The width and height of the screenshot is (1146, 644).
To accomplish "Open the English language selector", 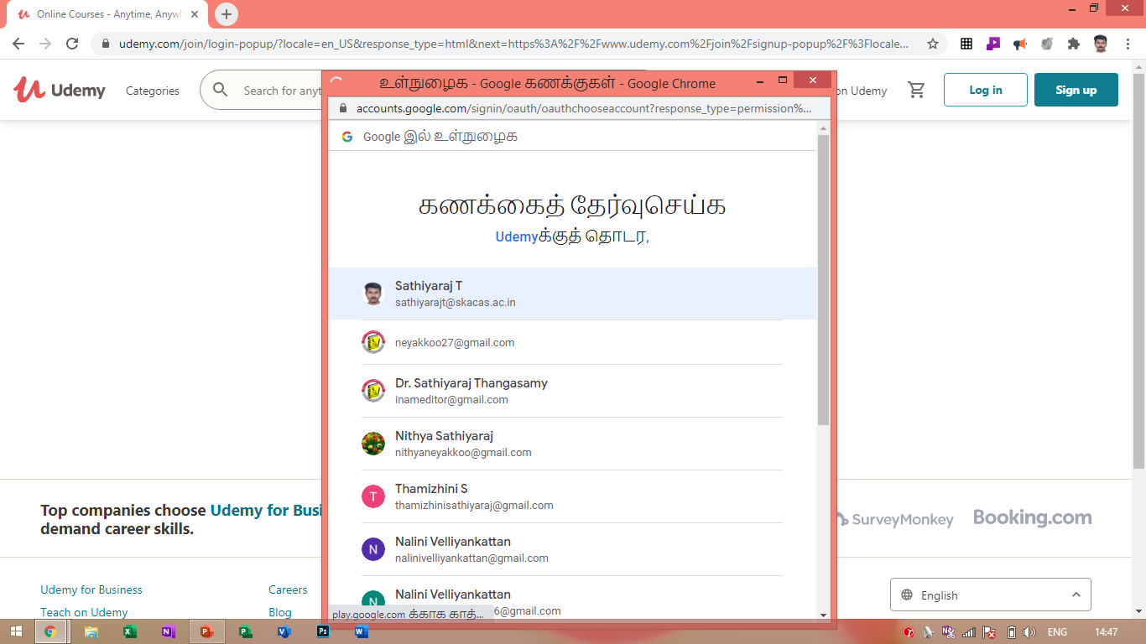I will coord(991,595).
